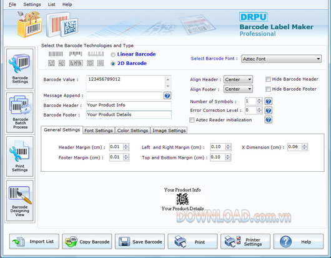
Task: Switch to Barcode Designing View
Action: click(20, 201)
